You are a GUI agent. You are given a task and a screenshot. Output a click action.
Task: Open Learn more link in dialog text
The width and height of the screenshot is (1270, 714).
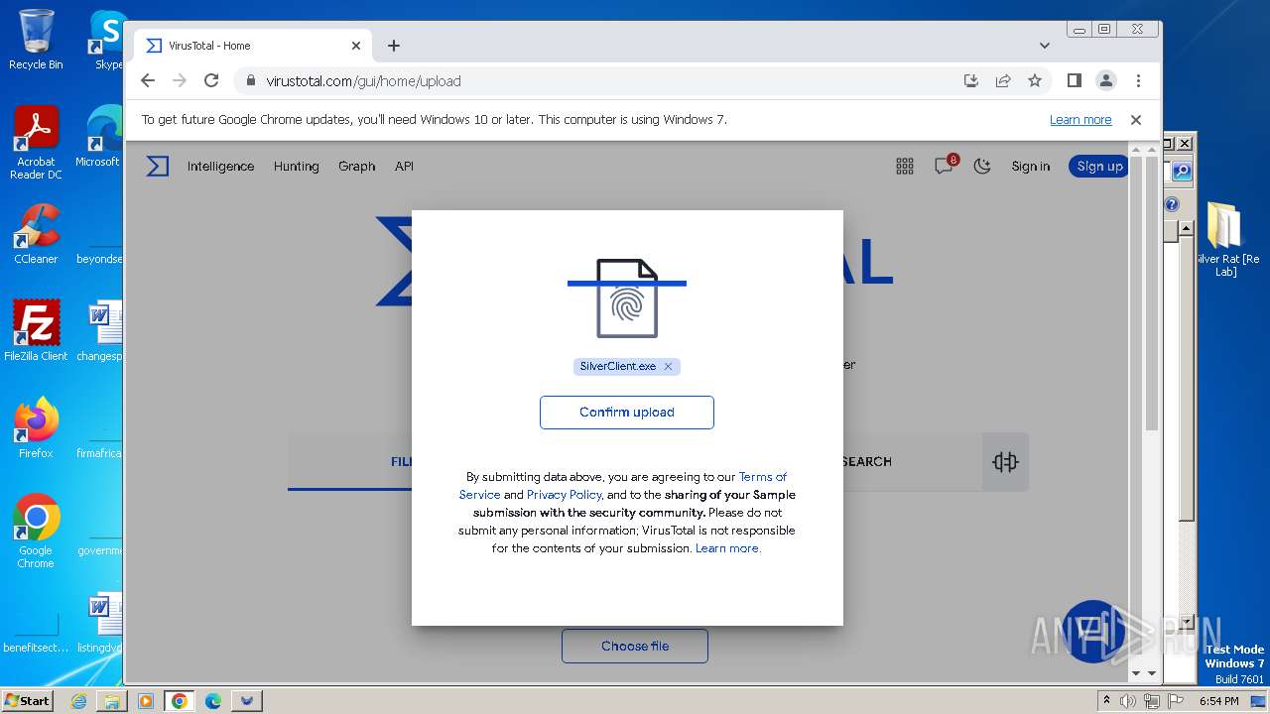(x=727, y=548)
